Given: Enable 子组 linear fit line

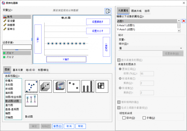Looking at the screenshot, I should click(144, 118).
